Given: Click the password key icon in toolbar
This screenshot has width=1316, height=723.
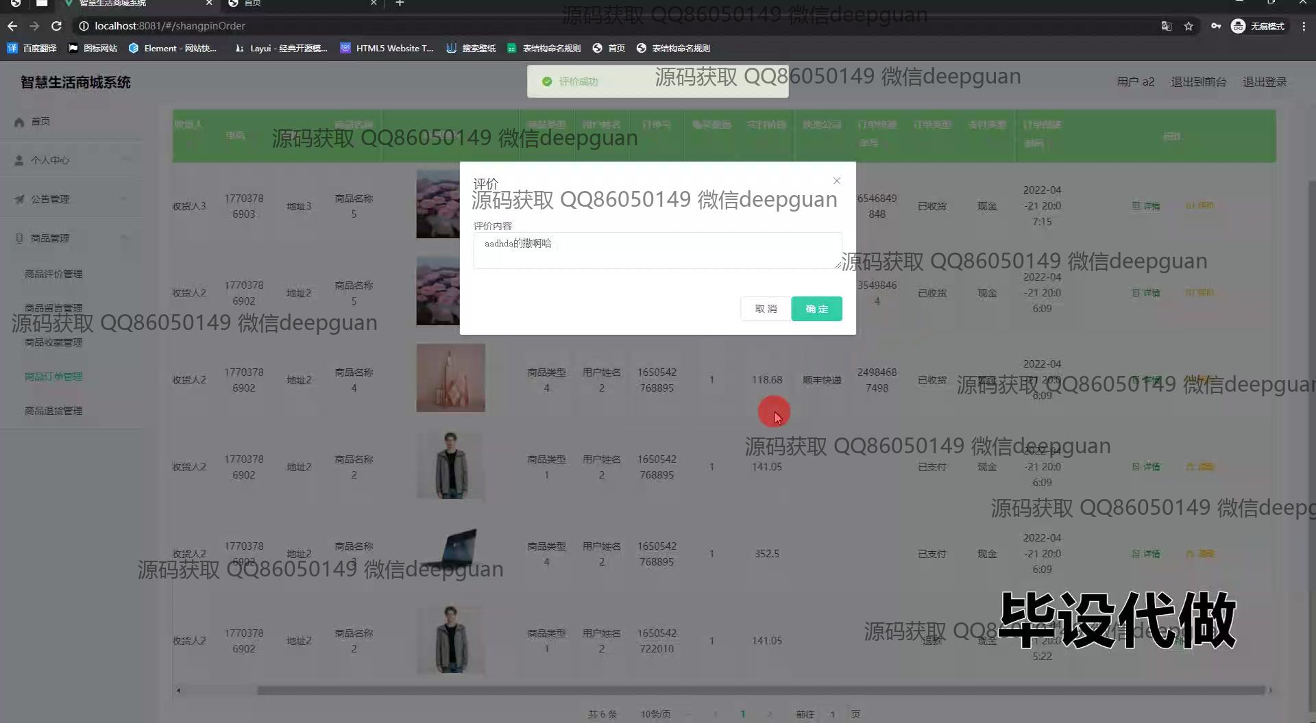Looking at the screenshot, I should coord(1215,26).
